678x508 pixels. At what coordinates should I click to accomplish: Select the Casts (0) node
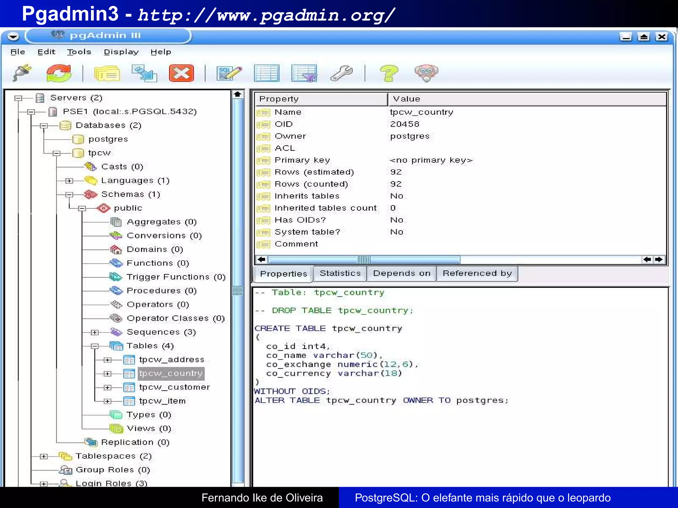(x=122, y=167)
